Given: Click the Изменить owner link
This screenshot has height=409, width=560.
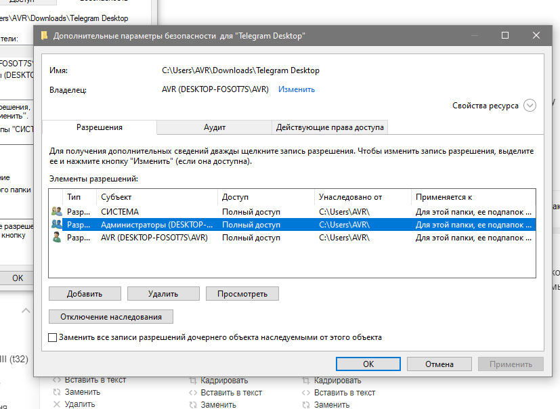Looking at the screenshot, I should coord(297,89).
